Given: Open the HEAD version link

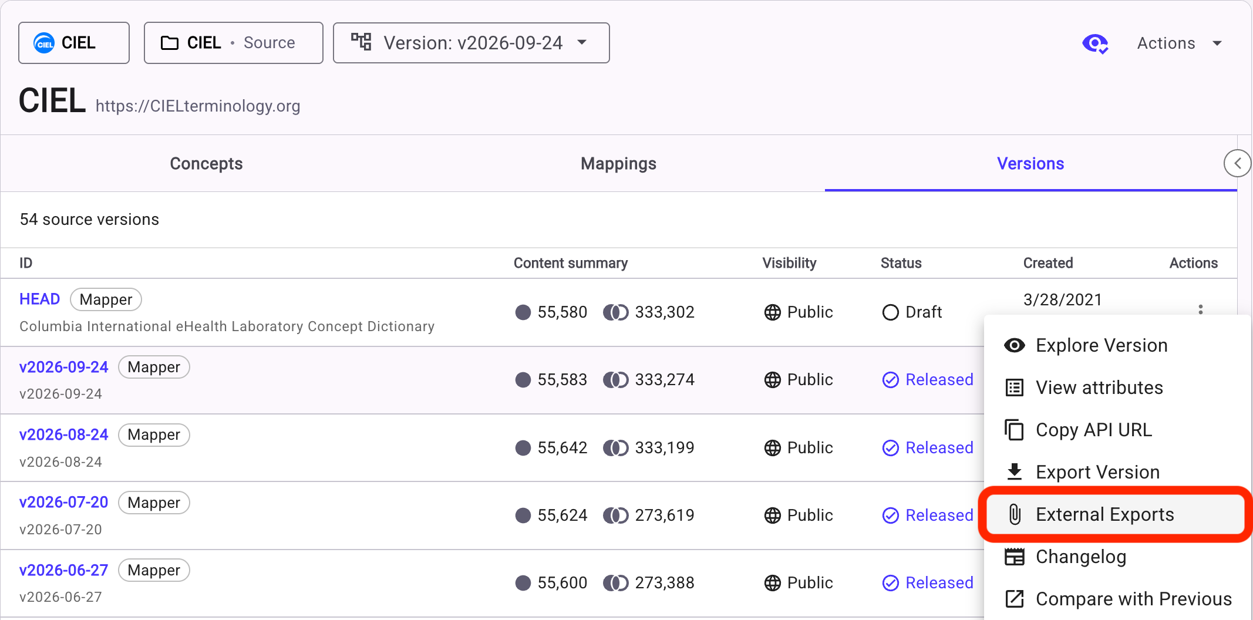Looking at the screenshot, I should [40, 299].
